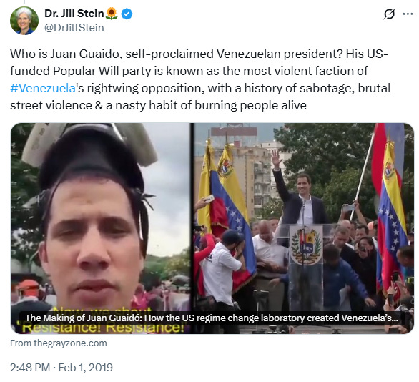Click the Venezuelan flag at the right edge
The image size is (419, 382).
pos(391,208)
